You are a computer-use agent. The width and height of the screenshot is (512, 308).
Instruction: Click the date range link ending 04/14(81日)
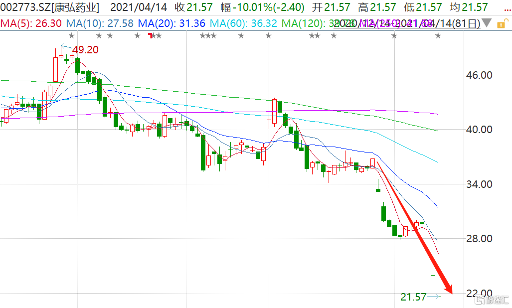(x=407, y=23)
